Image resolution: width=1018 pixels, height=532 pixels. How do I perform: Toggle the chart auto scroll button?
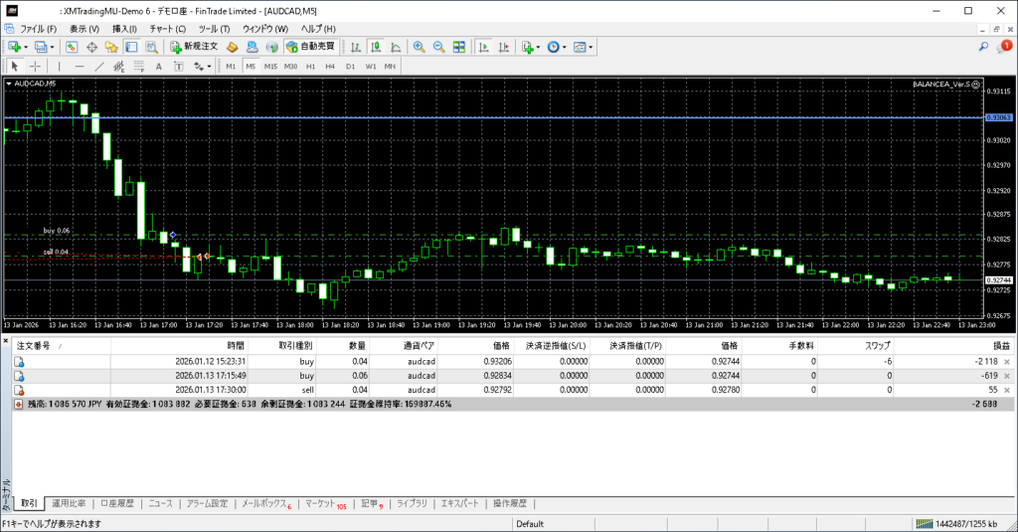[483, 47]
